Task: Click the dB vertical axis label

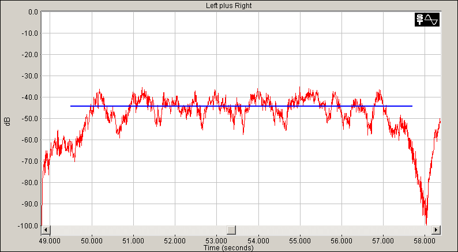Action: coord(7,122)
